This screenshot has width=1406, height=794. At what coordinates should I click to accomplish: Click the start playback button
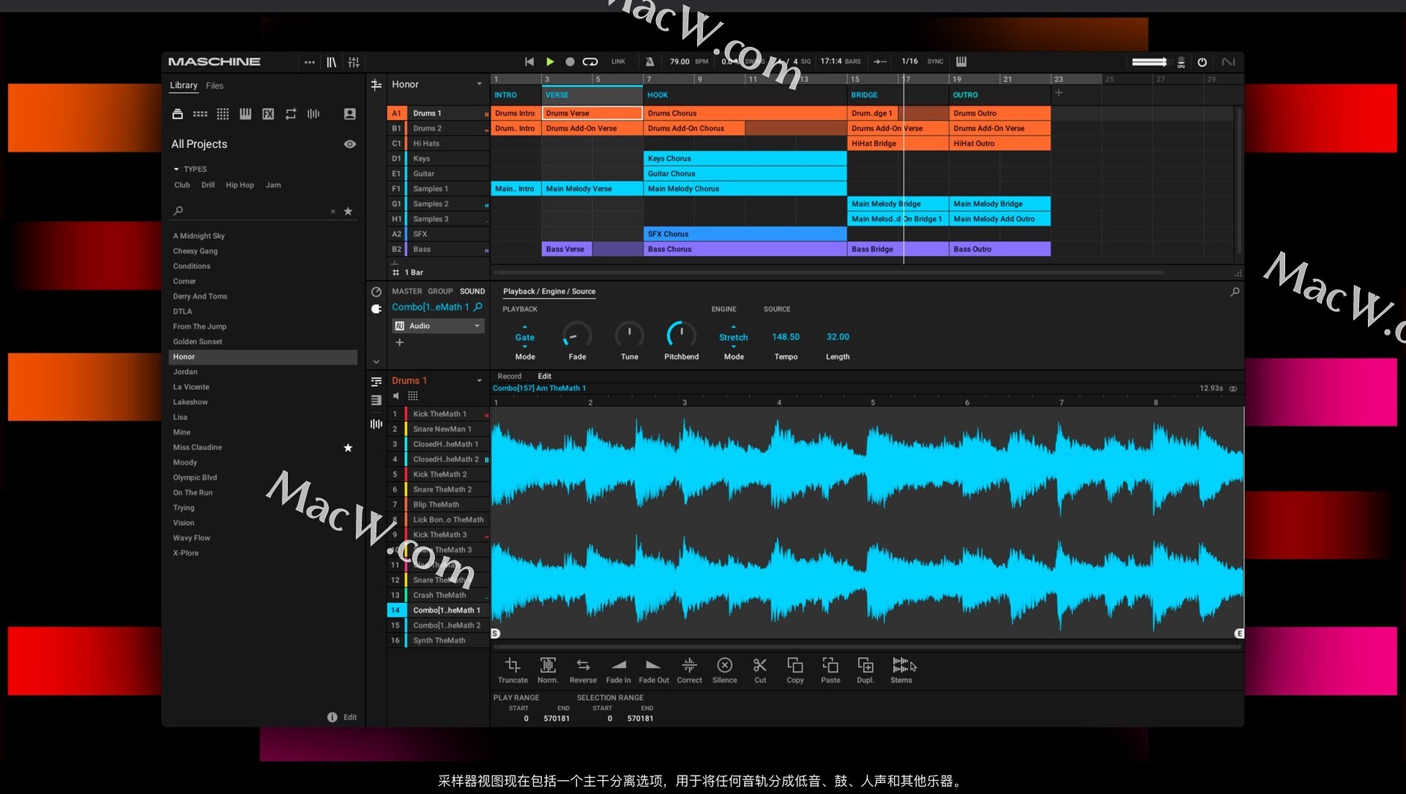550,62
